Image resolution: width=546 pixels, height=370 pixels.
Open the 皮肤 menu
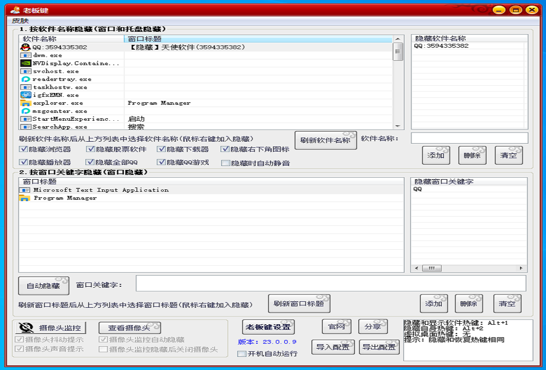[x=20, y=21]
